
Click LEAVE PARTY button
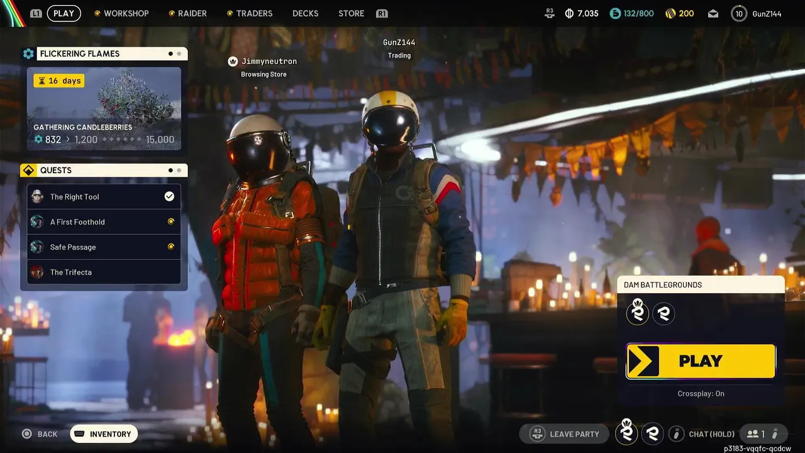click(564, 434)
